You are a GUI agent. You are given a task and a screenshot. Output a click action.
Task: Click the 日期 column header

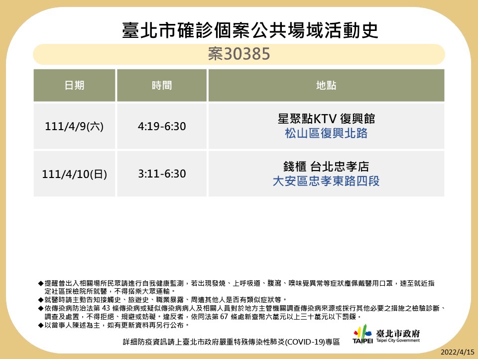(x=74, y=85)
